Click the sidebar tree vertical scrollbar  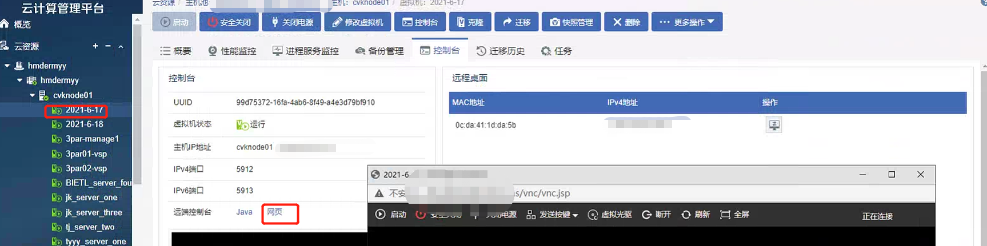tap(137, 103)
